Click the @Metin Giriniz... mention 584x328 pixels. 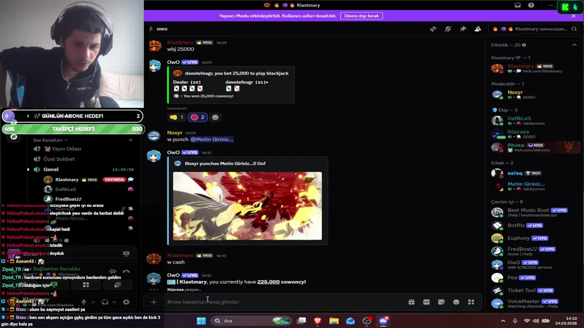pos(212,139)
